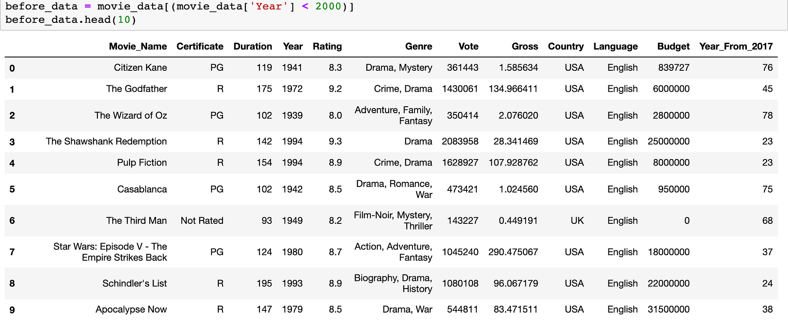Click the budget value 31500000
This screenshot has height=322, width=788.
(x=669, y=310)
